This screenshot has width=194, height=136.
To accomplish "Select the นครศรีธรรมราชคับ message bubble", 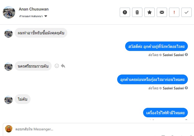I will (33, 66).
